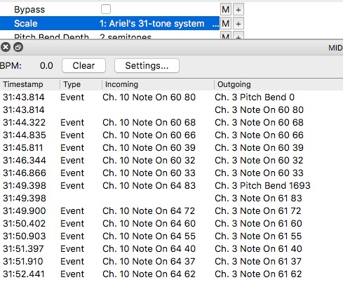Image resolution: width=343 pixels, height=294 pixels.
Task: Select the Pitch Bend 0 outgoing entry
Action: click(255, 98)
